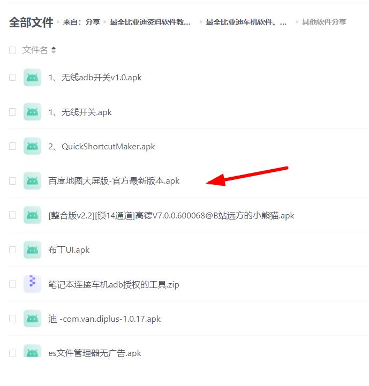Open file 2、QuickShortcutMaker.apk
The width and height of the screenshot is (369, 386).
[102, 147]
